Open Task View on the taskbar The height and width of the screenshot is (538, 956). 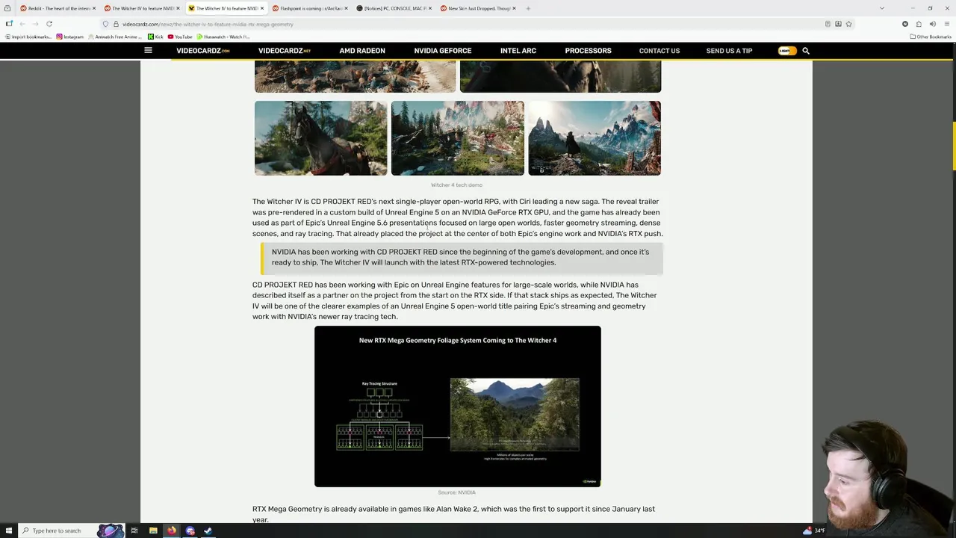coord(134,531)
